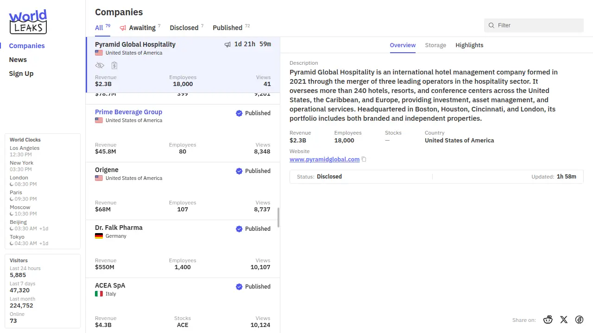The height and width of the screenshot is (333, 593).
Task: Click the Filter input field
Action: [x=537, y=25]
